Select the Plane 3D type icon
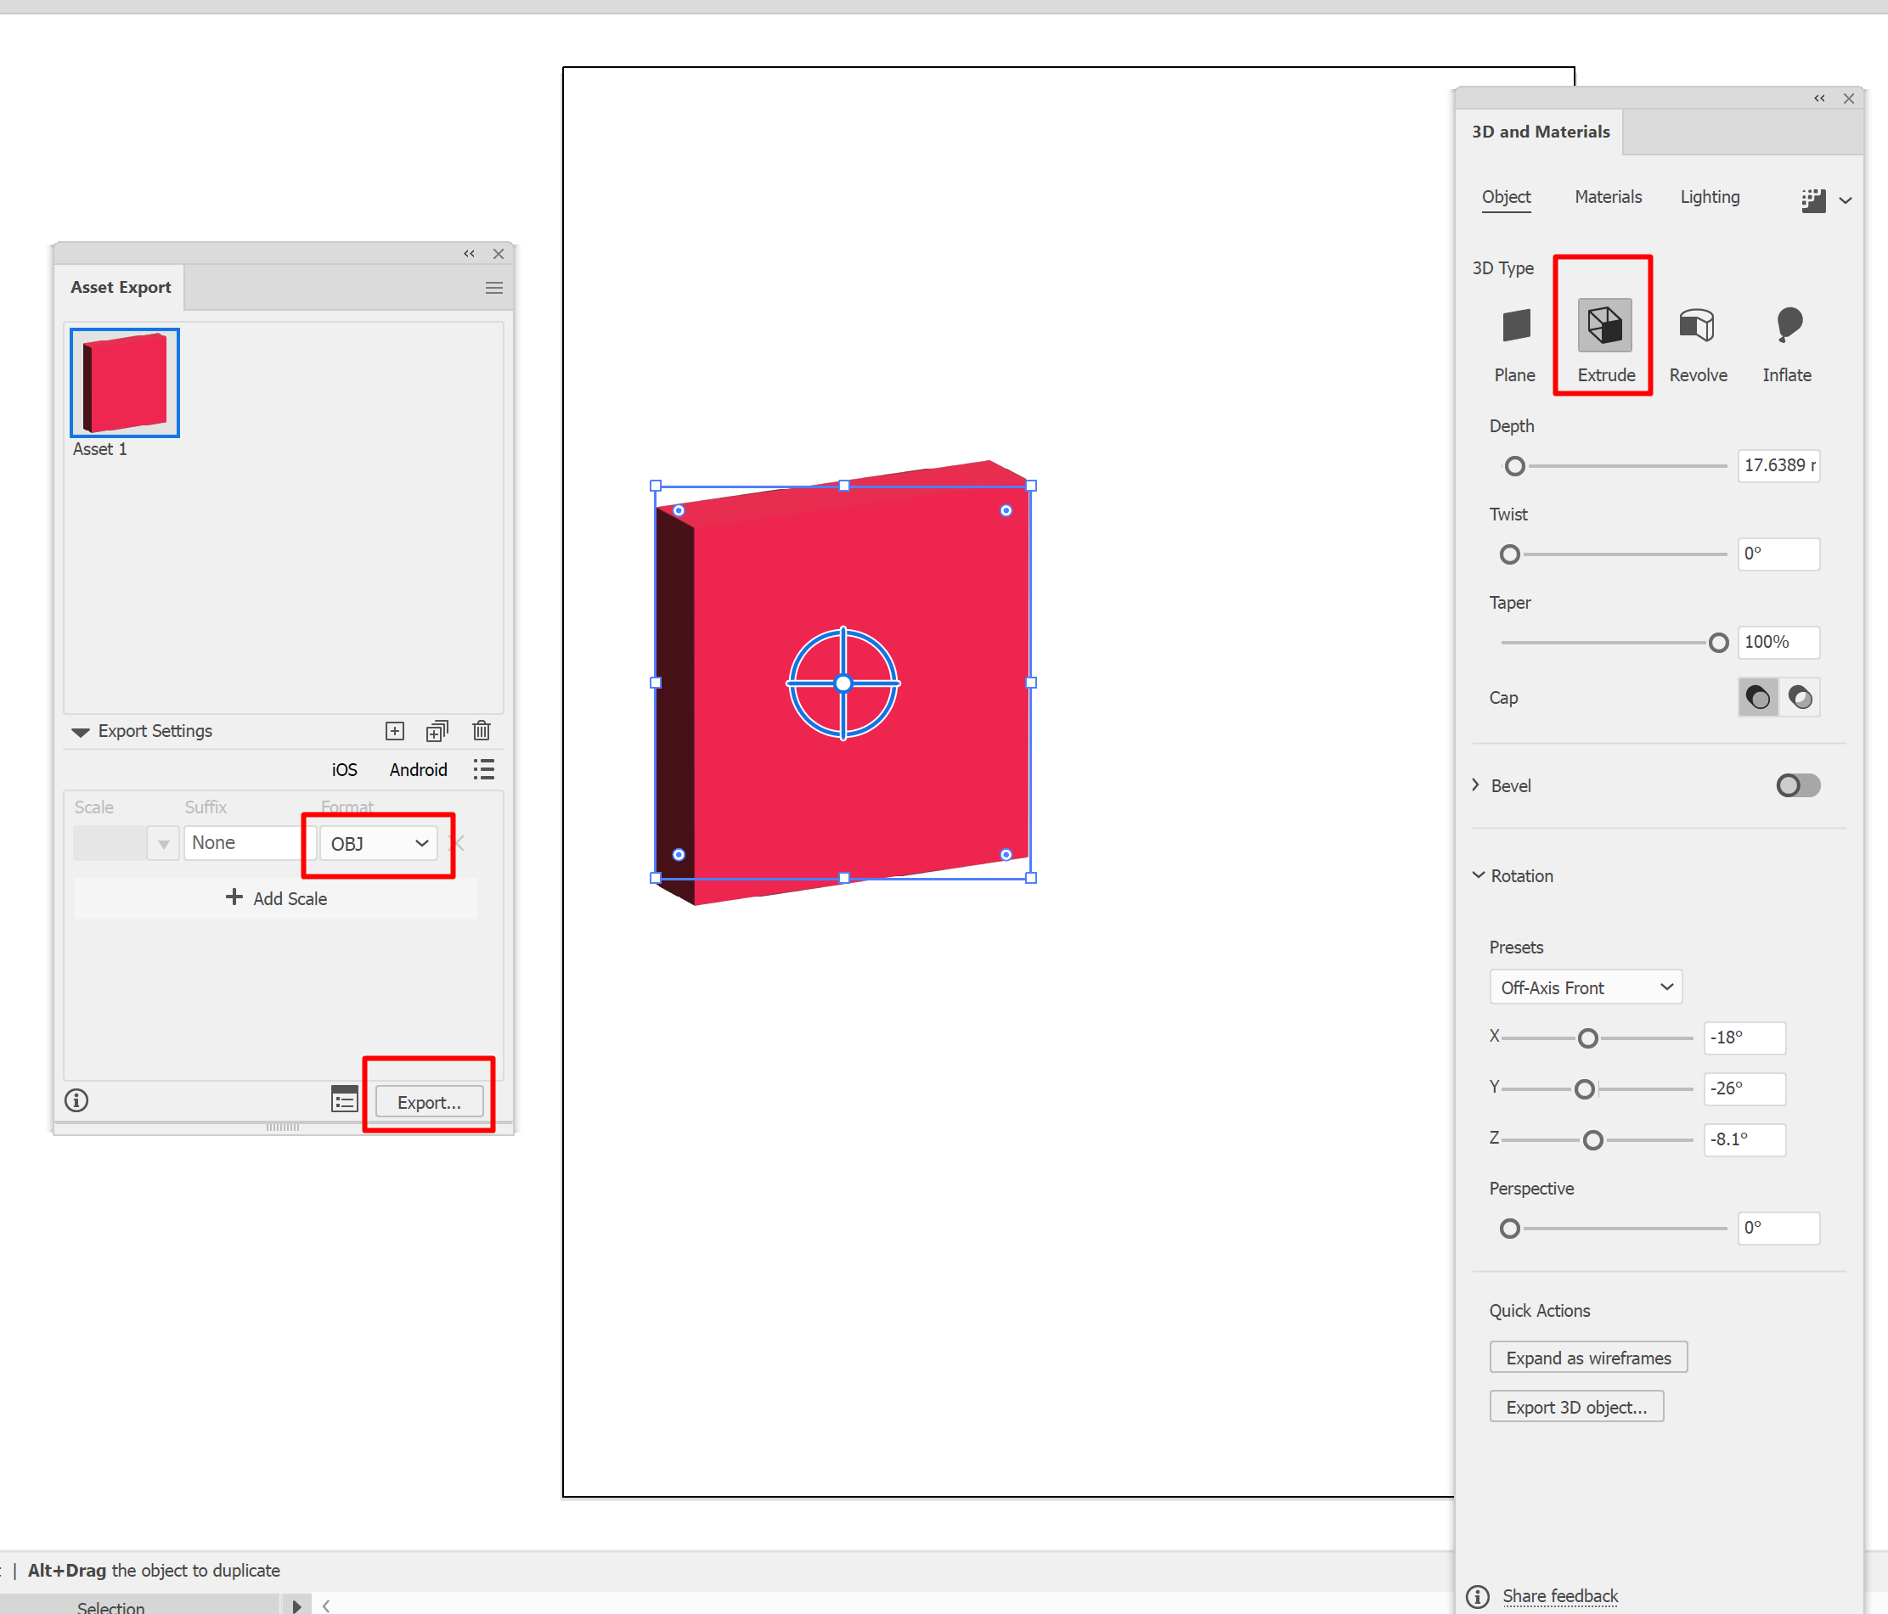The width and height of the screenshot is (1888, 1614). coord(1515,325)
